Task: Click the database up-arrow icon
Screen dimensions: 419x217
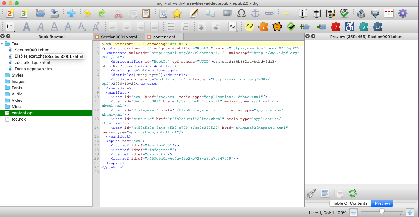Action: [x=361, y=14]
